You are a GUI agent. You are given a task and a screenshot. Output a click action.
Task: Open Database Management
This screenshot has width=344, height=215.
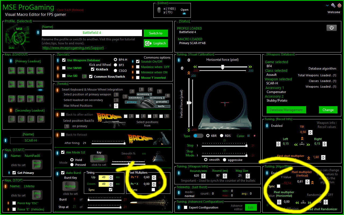286,110
